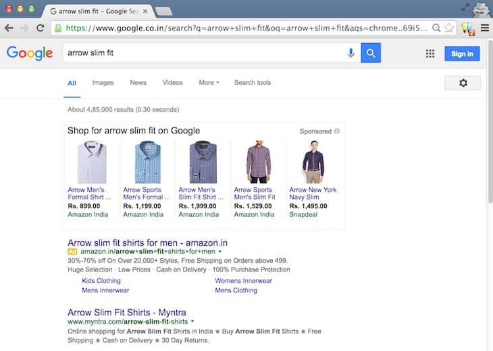The width and height of the screenshot is (493, 351).
Task: Click the Ad badge on amazon result
Action: click(x=72, y=251)
